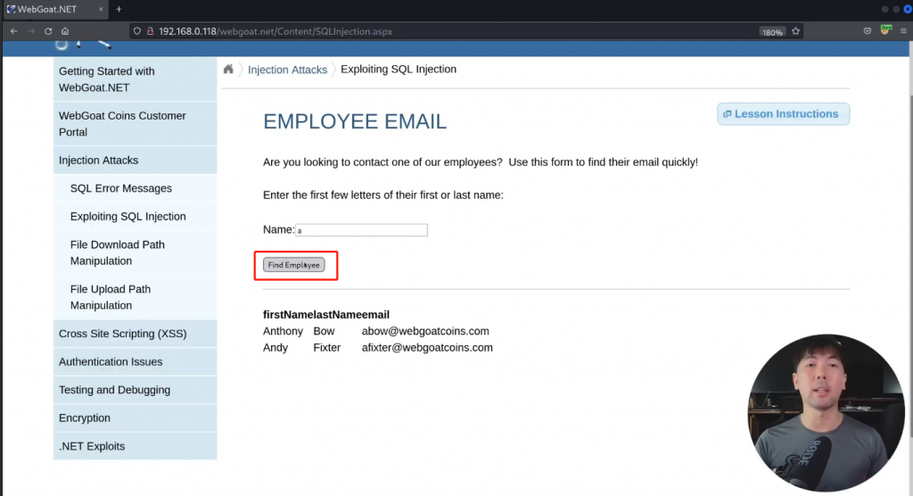Screen dimensions: 913x496
Task: Open the browser hamburger menu
Action: click(x=903, y=31)
